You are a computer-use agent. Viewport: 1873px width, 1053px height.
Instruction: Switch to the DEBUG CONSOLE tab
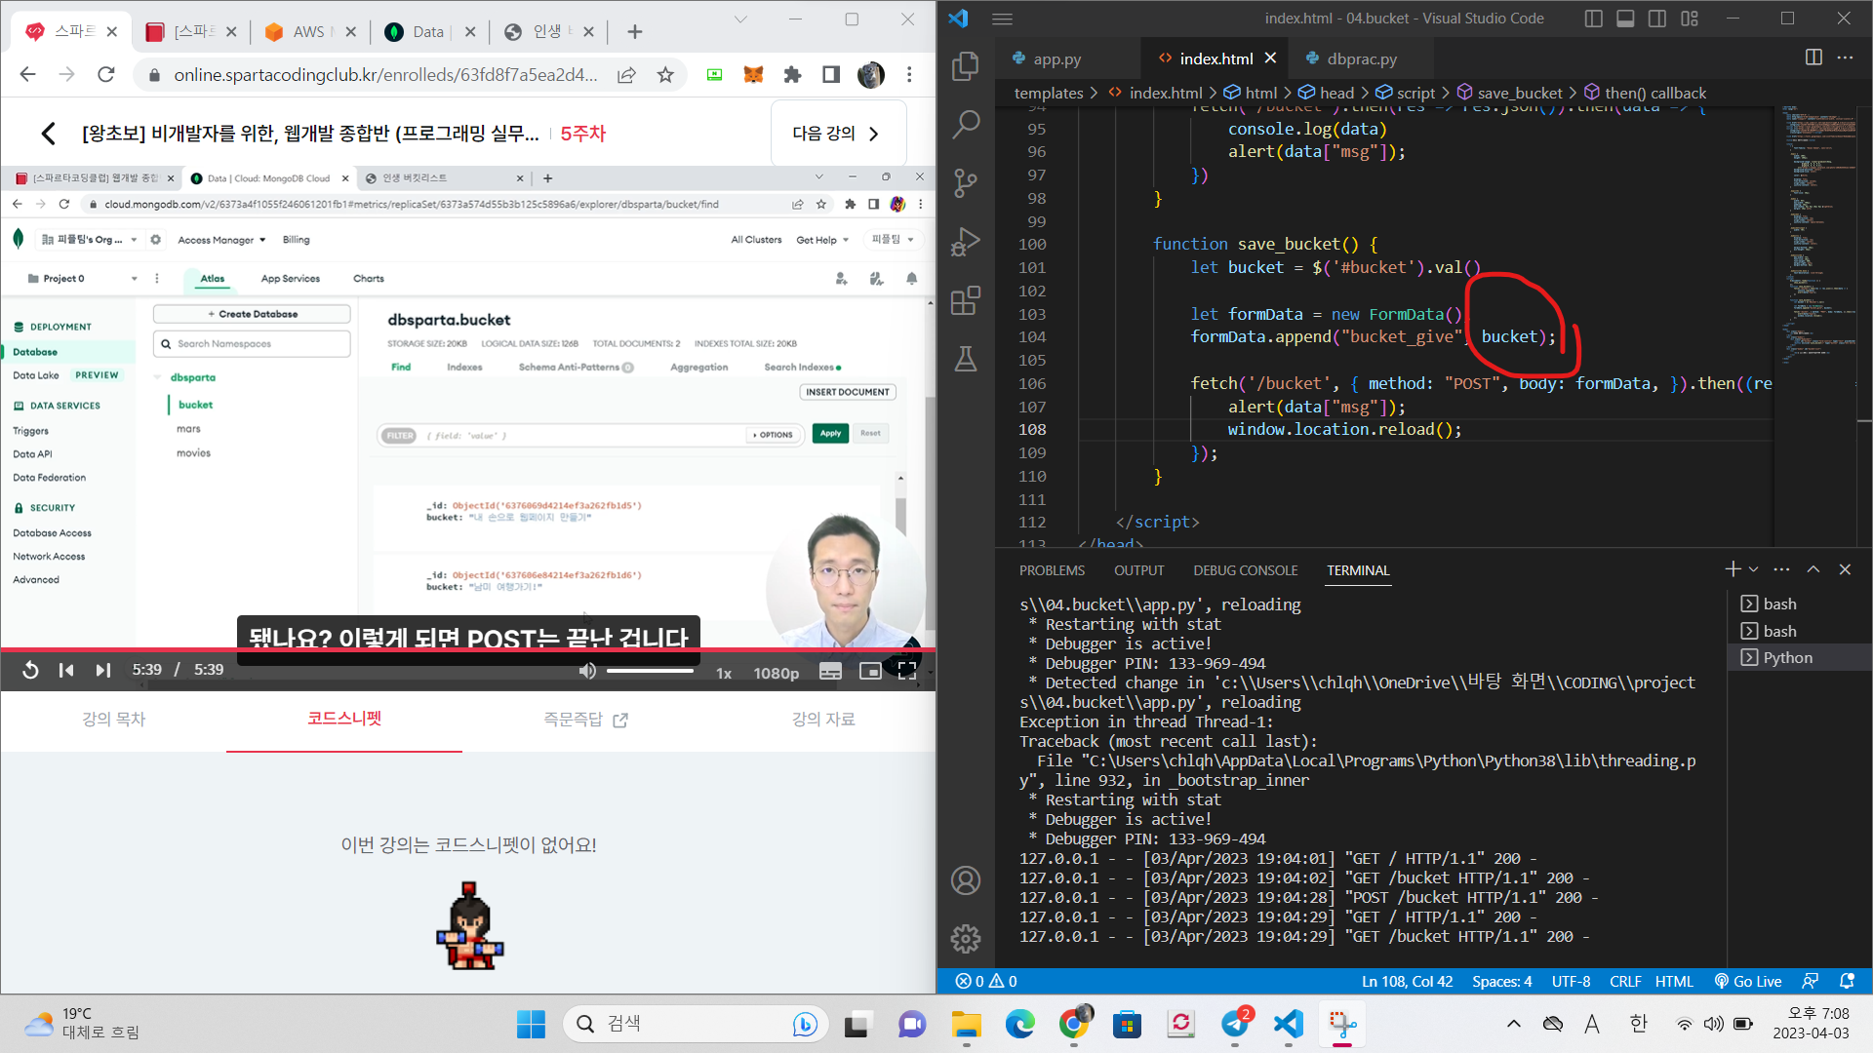coord(1246,570)
